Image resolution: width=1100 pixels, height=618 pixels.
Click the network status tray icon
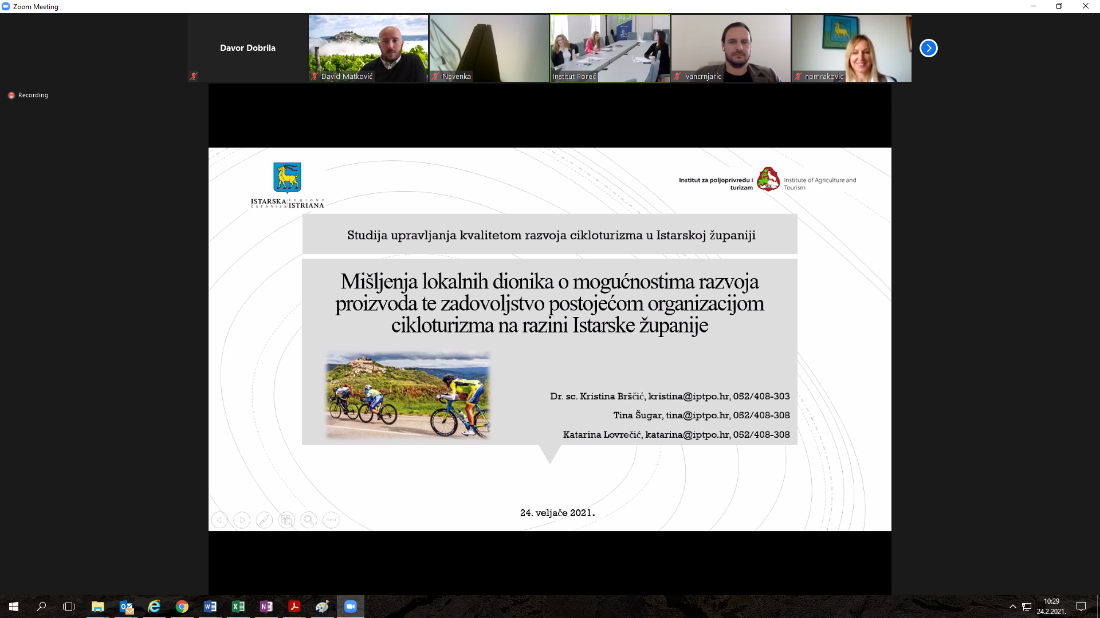pyautogui.click(x=1027, y=607)
